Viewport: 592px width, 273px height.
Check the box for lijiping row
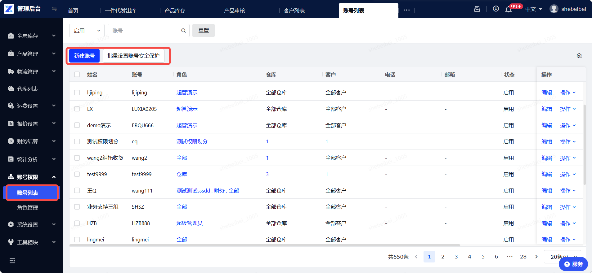[77, 93]
